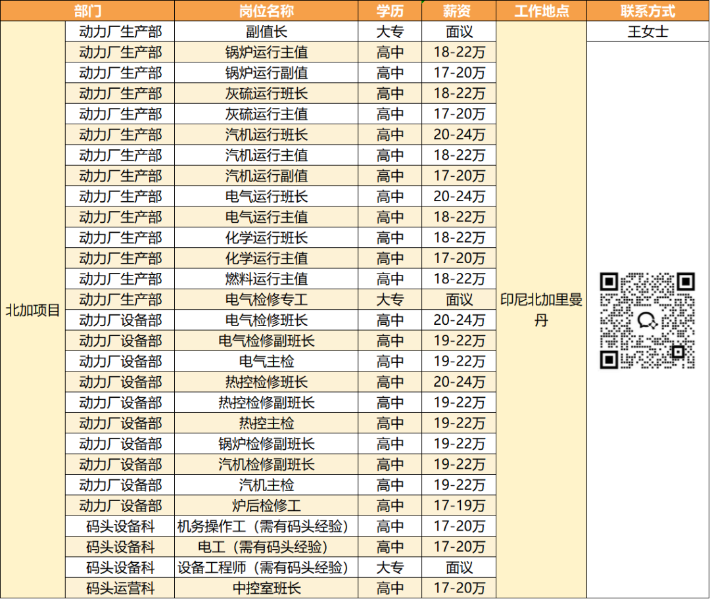
Task: Select the 汽机运行班长 cell
Action: [266, 135]
